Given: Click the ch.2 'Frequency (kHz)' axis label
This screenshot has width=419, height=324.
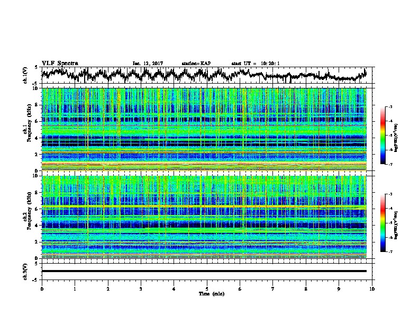Looking at the screenshot, I should (29, 211).
